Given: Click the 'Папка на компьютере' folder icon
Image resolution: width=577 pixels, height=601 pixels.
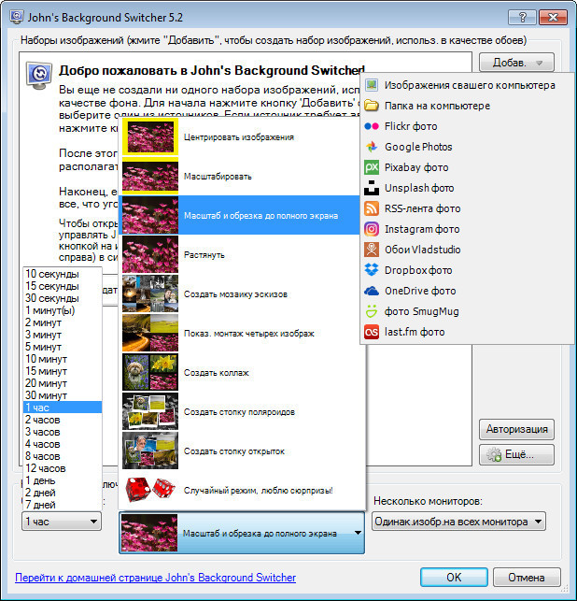Looking at the screenshot, I should (x=372, y=106).
